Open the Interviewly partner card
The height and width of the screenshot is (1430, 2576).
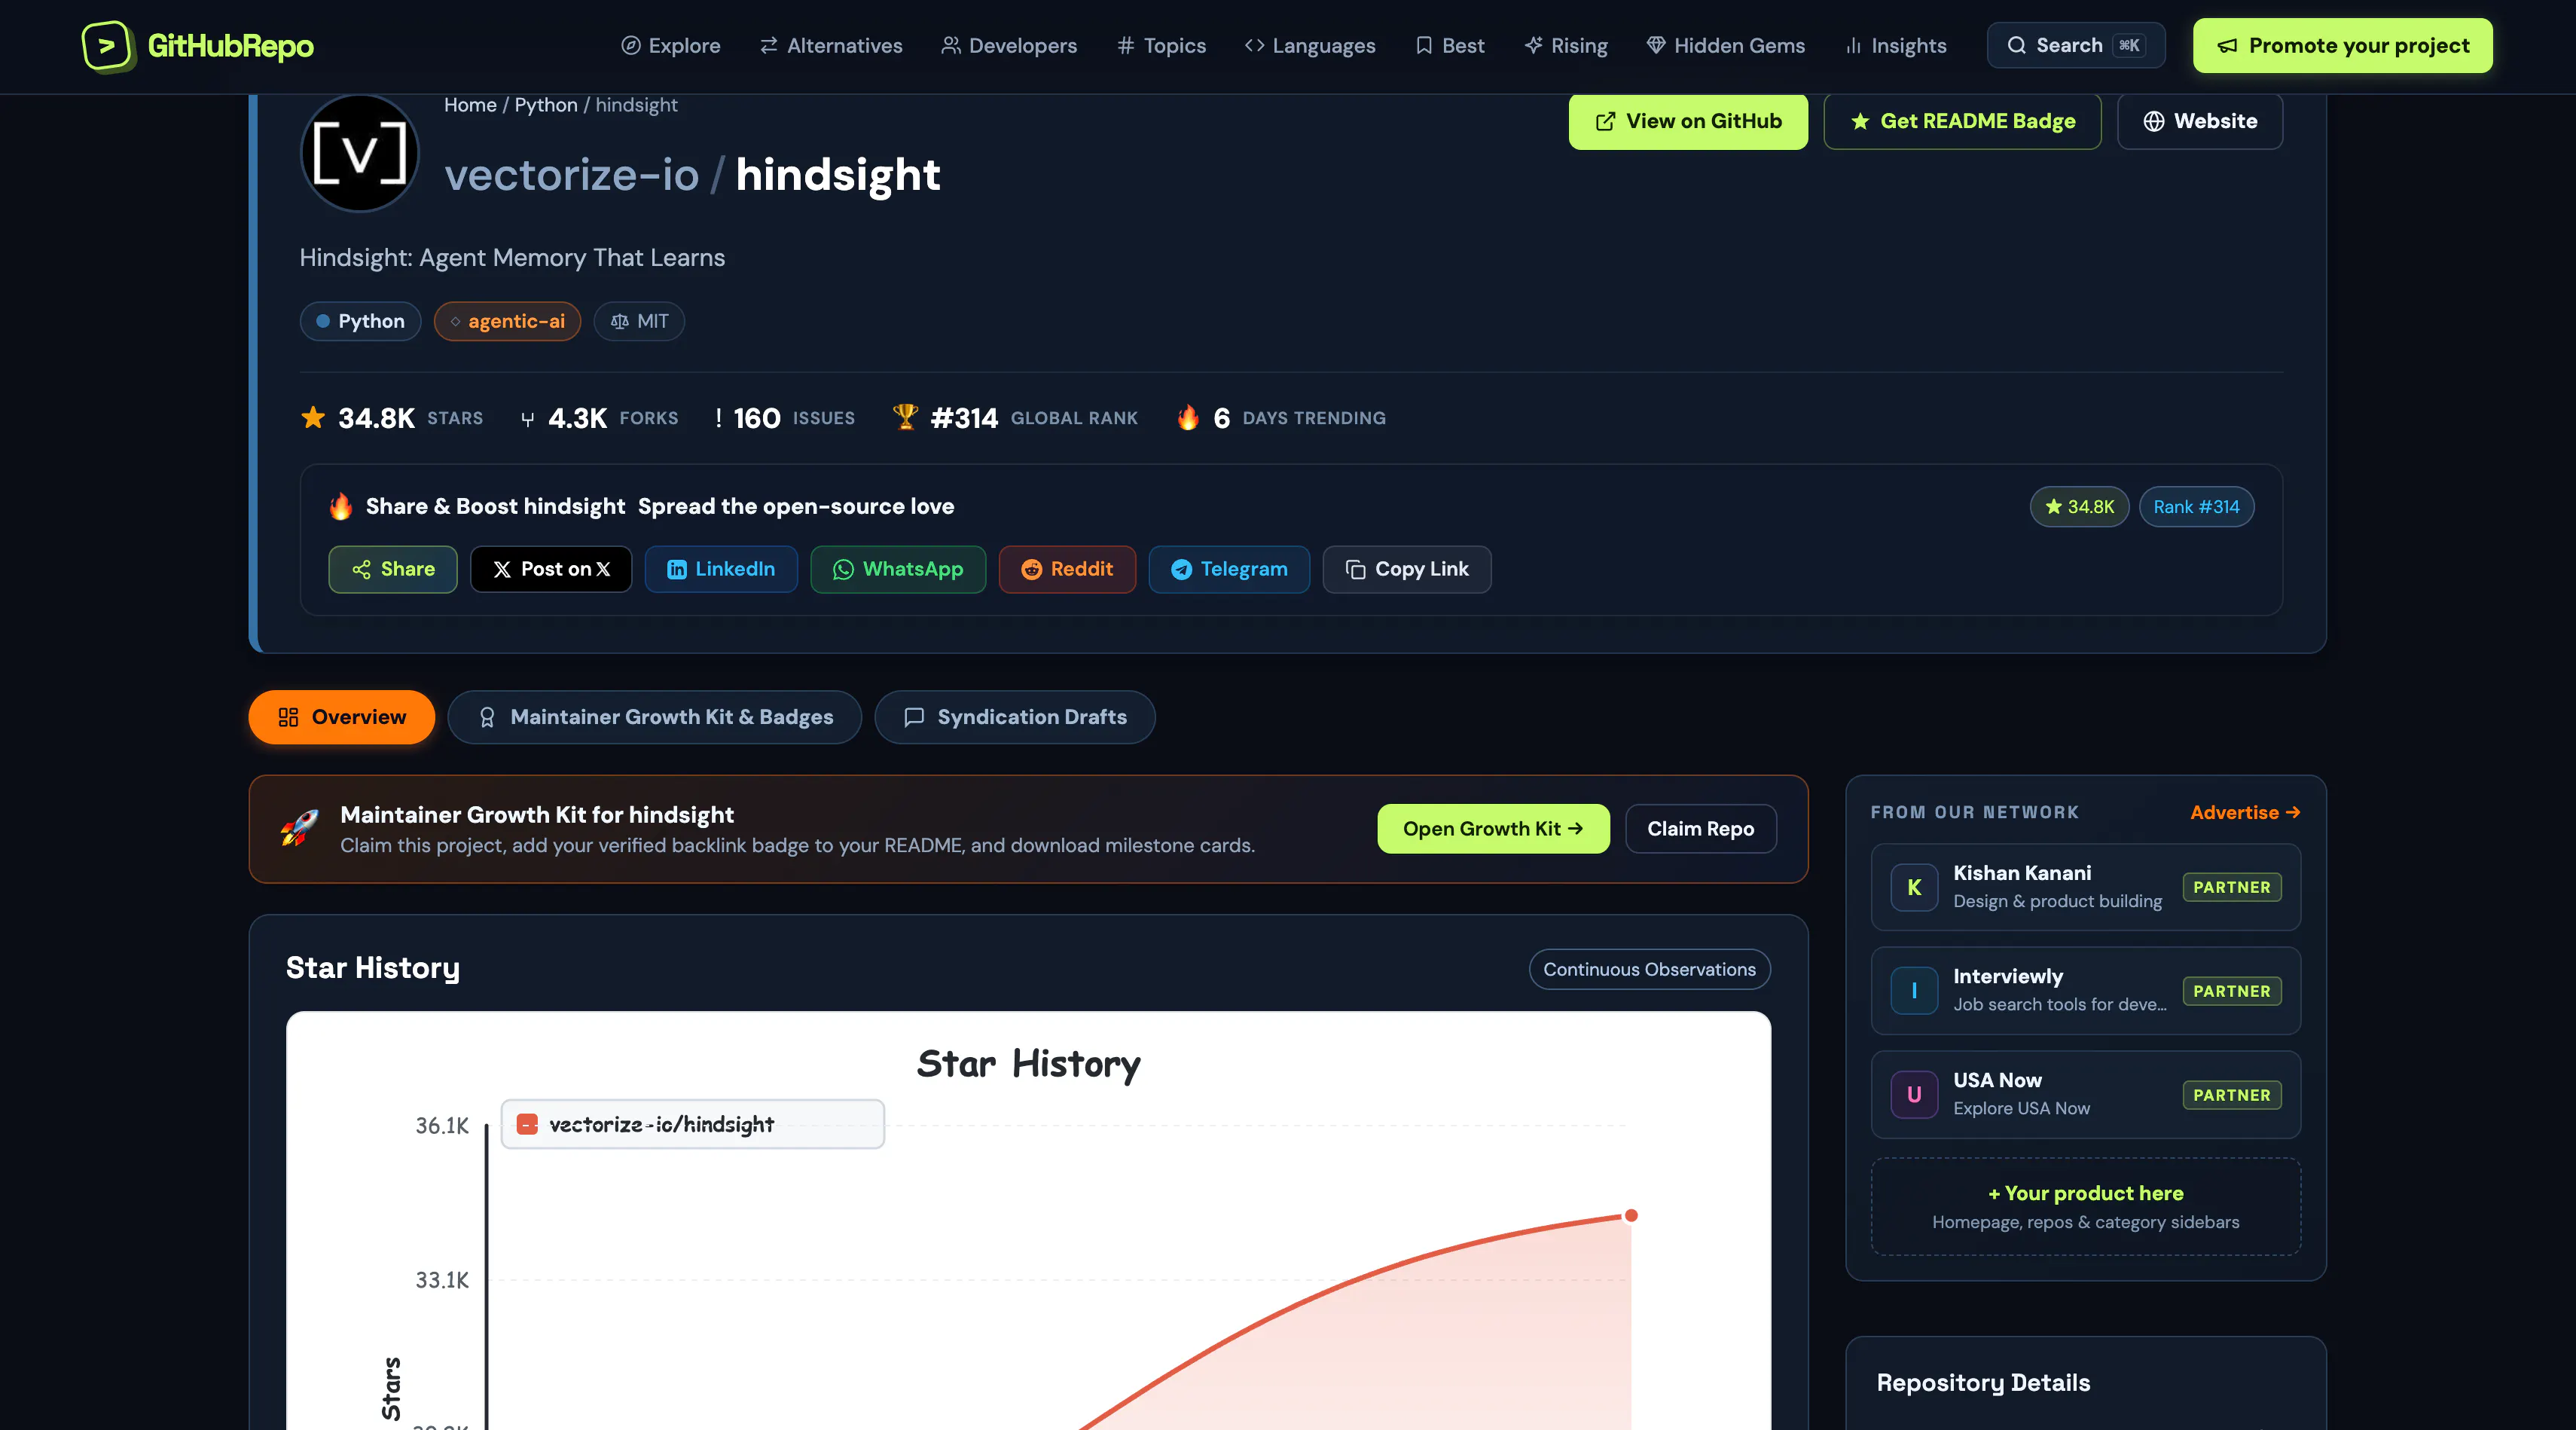[2086, 991]
